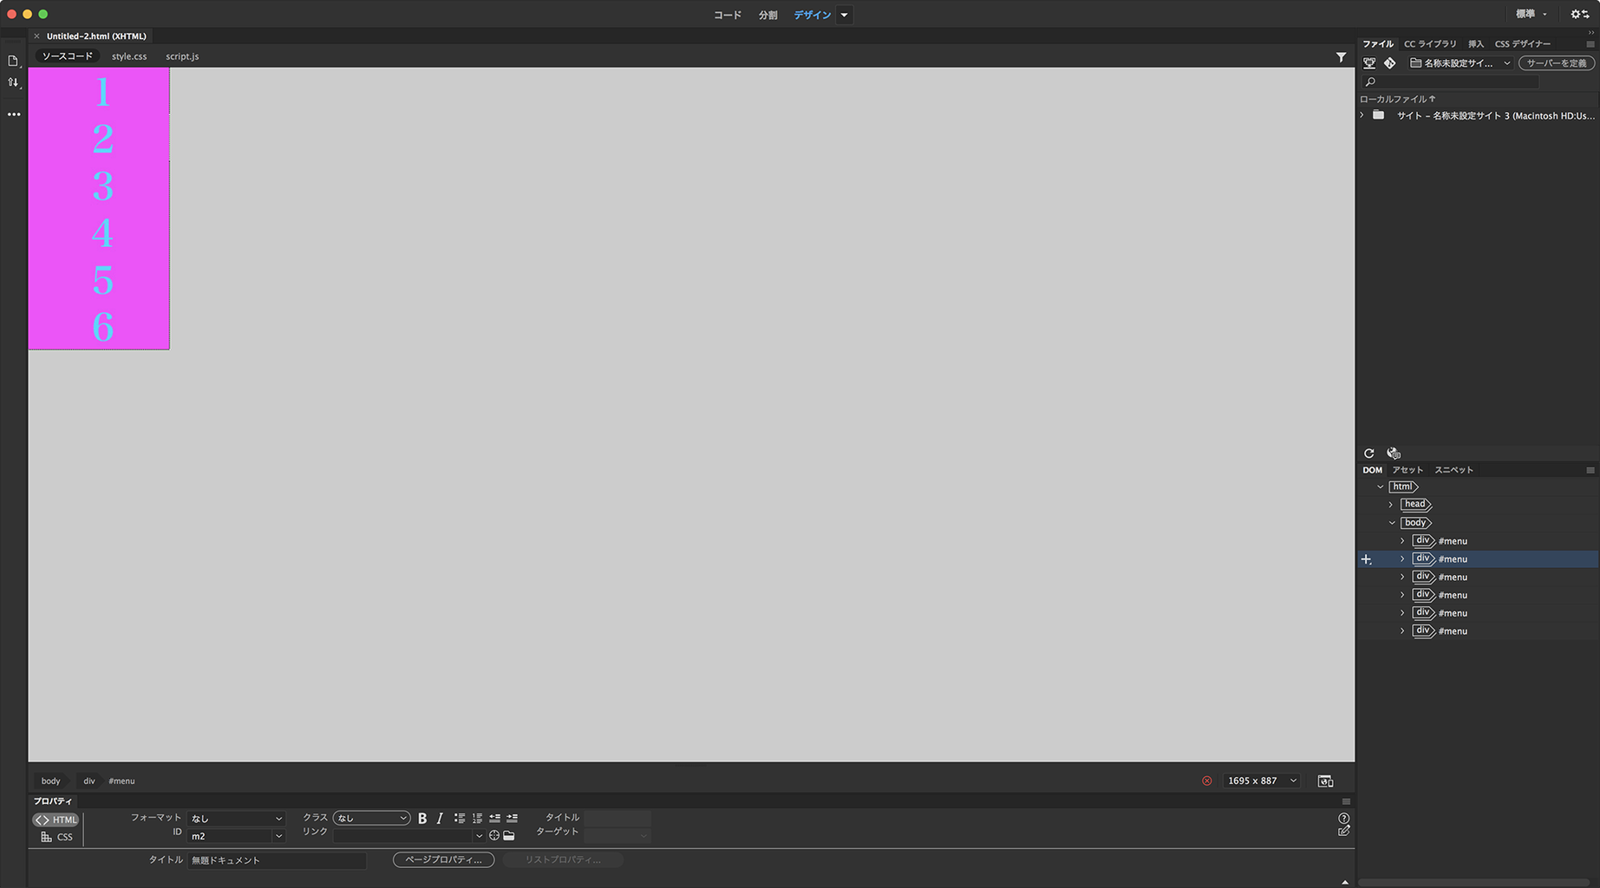Select the body tag in tag selector

tap(51, 781)
